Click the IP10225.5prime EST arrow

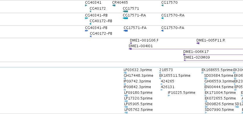(169, 96)
